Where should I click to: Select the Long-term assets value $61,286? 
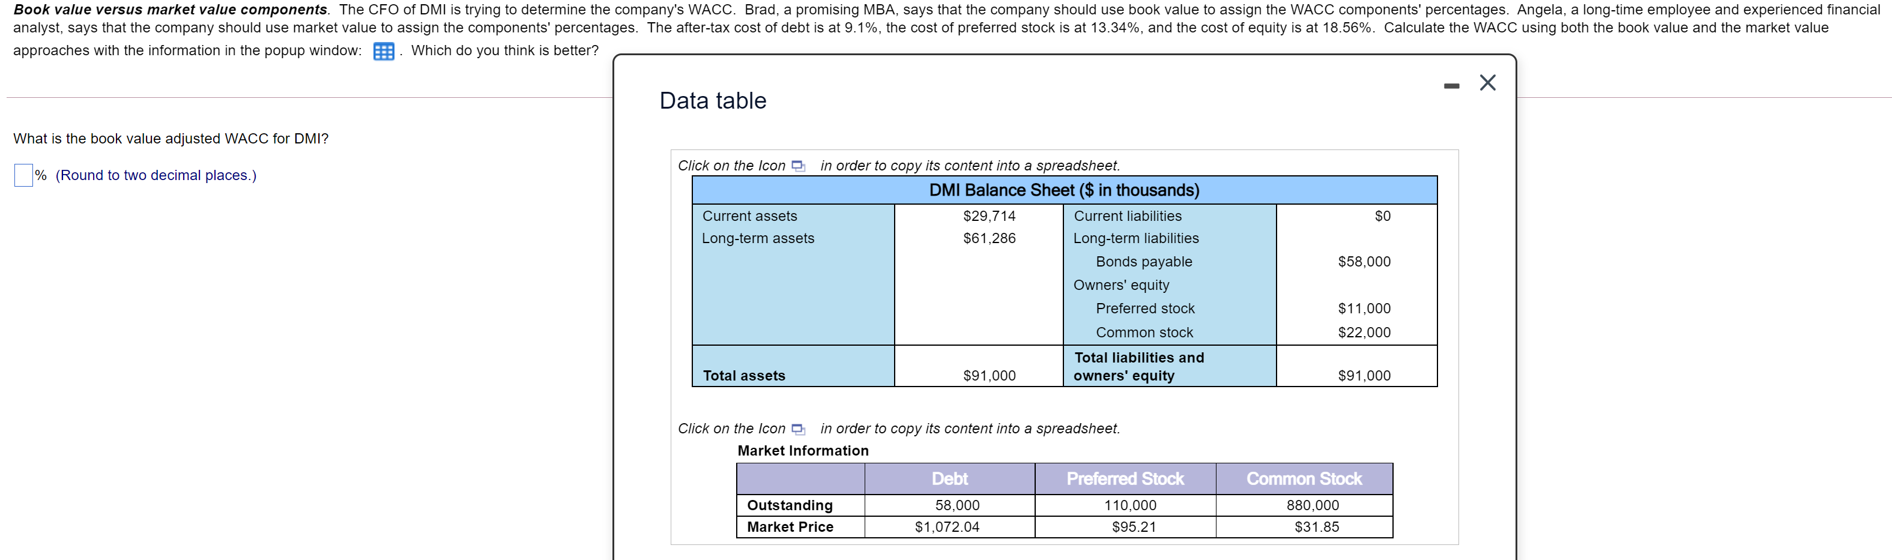(990, 238)
